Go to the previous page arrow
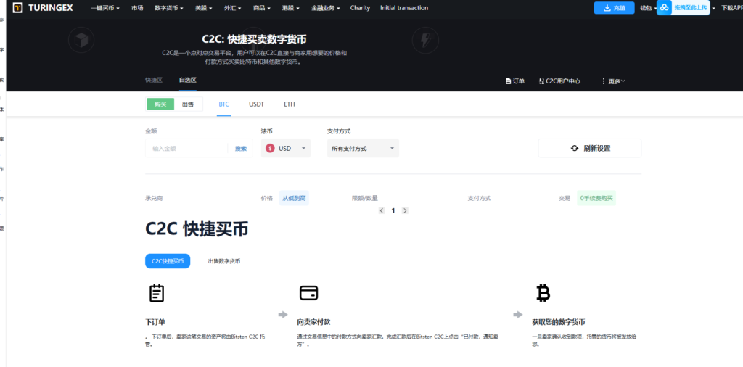The width and height of the screenshot is (743, 367). tap(382, 211)
